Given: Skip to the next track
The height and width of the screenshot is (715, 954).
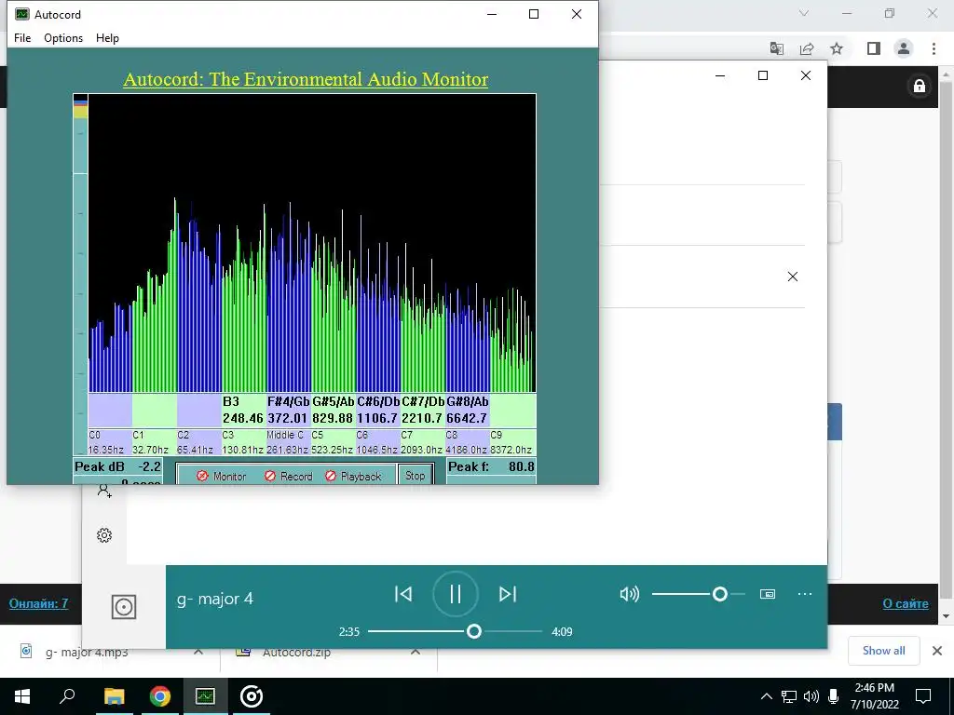Looking at the screenshot, I should tap(508, 594).
